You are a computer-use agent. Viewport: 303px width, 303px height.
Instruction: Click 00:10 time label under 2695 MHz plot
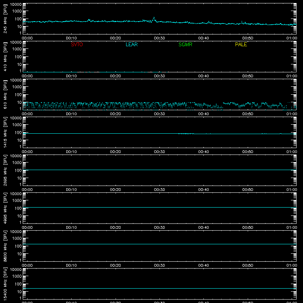click(x=71, y=190)
